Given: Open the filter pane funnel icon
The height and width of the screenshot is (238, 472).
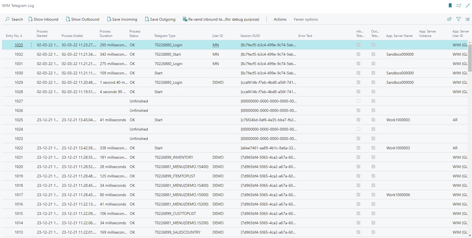Looking at the screenshot, I should coord(458,19).
